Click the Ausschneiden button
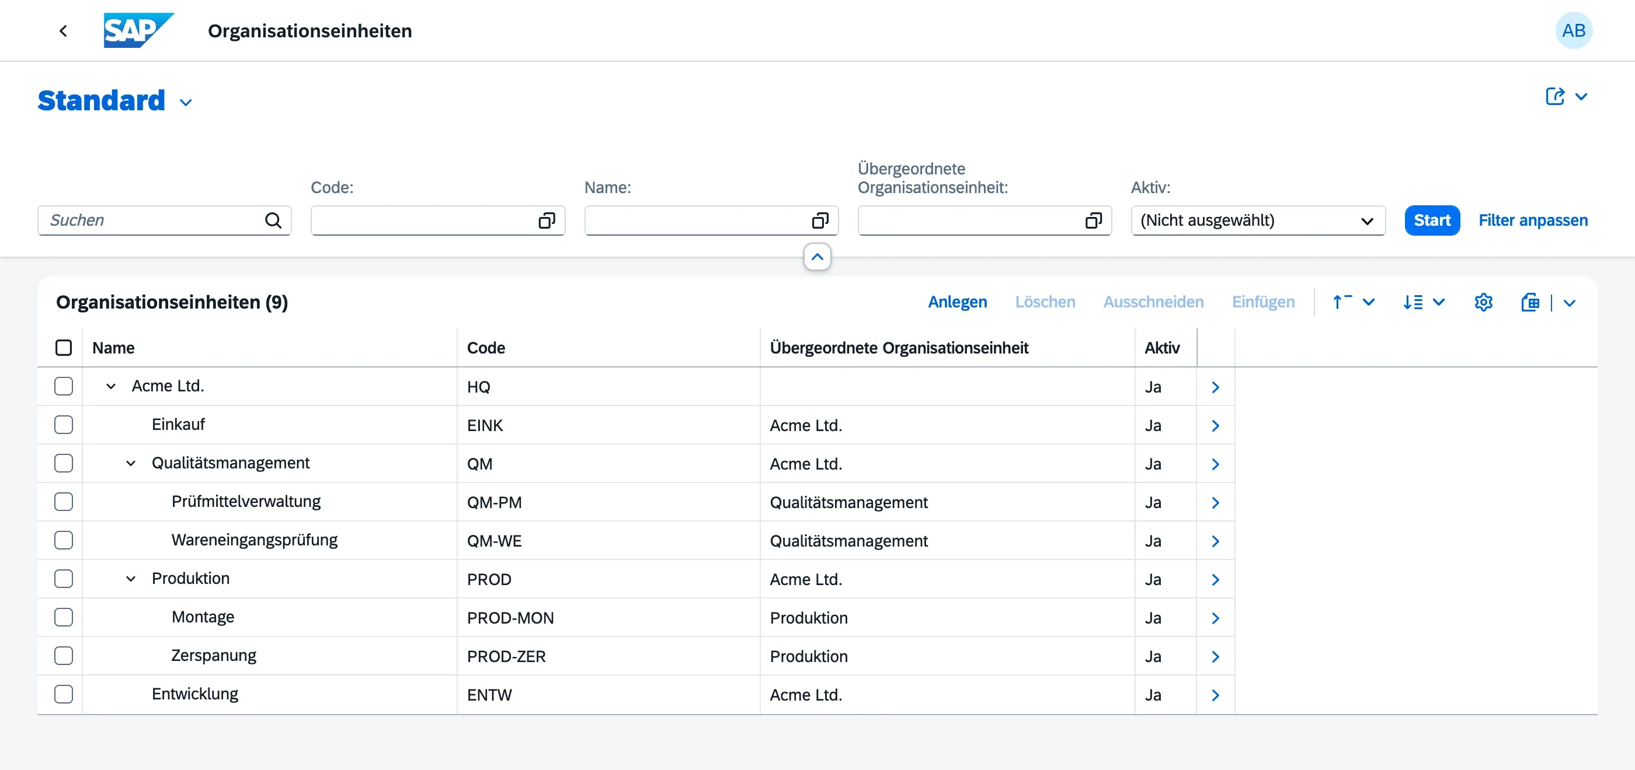The image size is (1635, 770). pos(1153,302)
